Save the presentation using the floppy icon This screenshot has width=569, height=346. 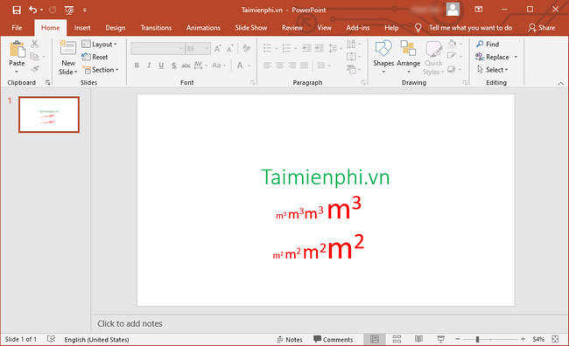(17, 10)
